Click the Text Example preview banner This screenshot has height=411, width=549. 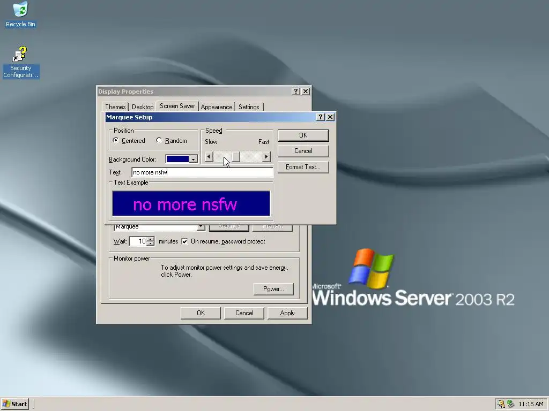coord(191,203)
